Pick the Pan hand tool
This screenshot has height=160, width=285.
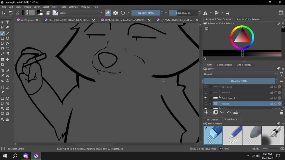tap(8, 120)
